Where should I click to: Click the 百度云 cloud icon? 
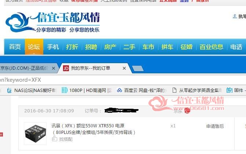pyautogui.click(x=120, y=90)
